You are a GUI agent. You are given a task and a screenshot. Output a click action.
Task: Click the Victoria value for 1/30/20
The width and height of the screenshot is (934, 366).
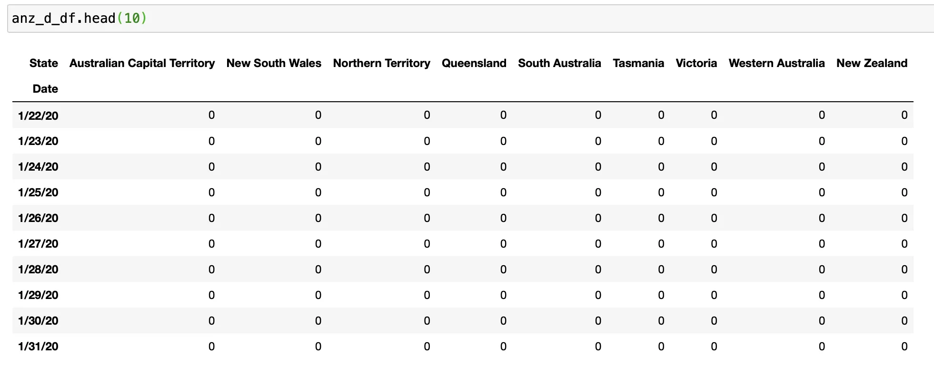point(714,321)
